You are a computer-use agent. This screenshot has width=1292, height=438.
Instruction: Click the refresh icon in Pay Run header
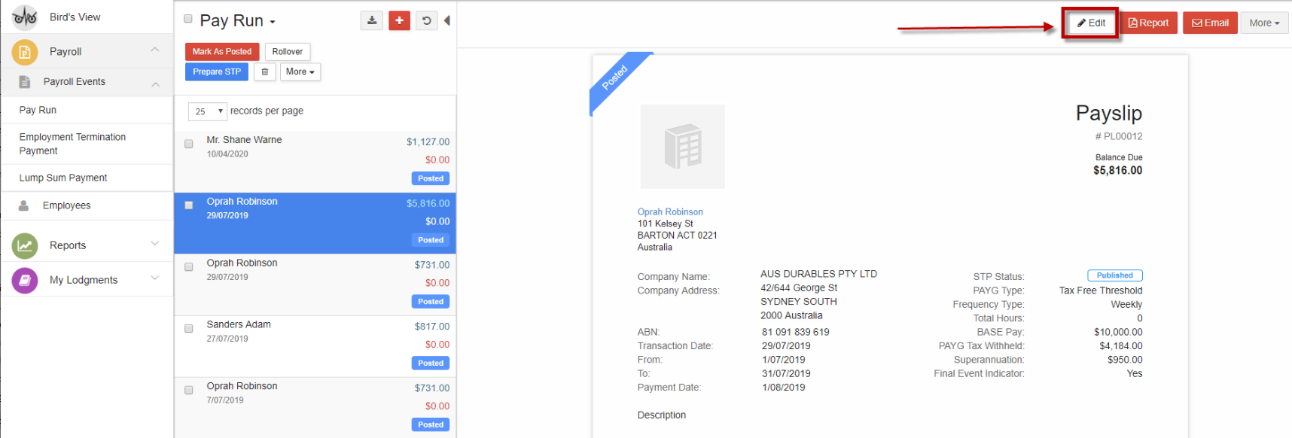coord(426,21)
